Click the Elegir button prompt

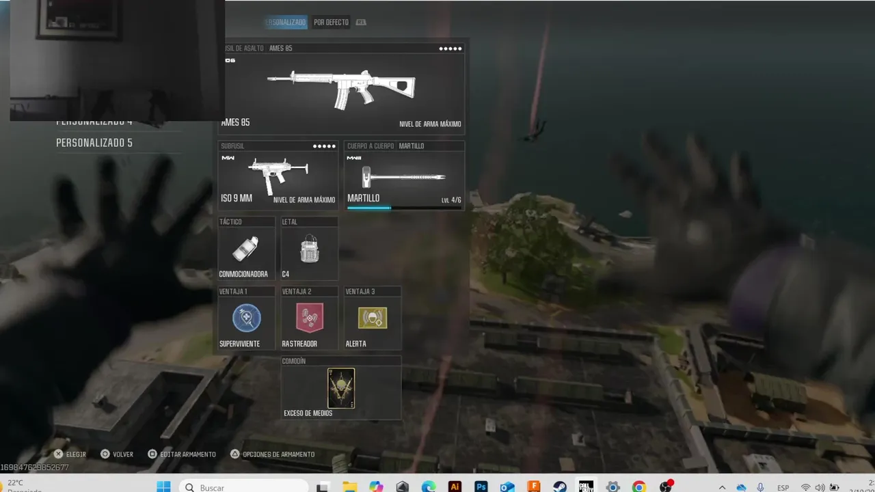click(x=70, y=454)
